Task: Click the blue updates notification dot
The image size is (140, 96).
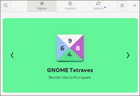Action: pyautogui.click(x=105, y=7)
